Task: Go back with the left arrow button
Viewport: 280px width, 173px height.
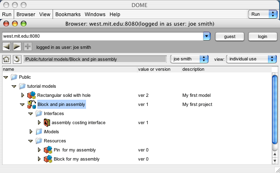Action: [7, 47]
